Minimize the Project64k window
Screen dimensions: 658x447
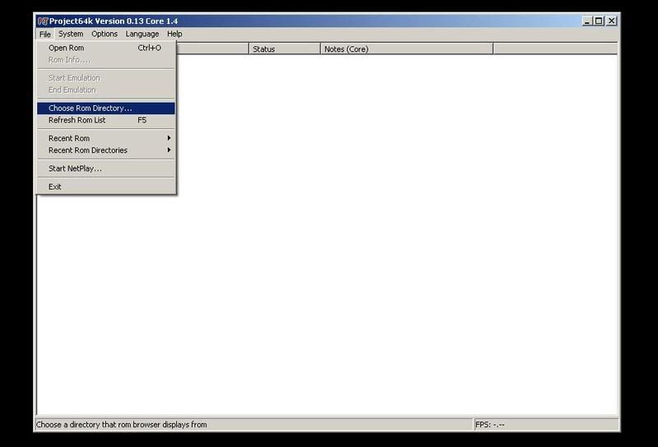[x=587, y=21]
